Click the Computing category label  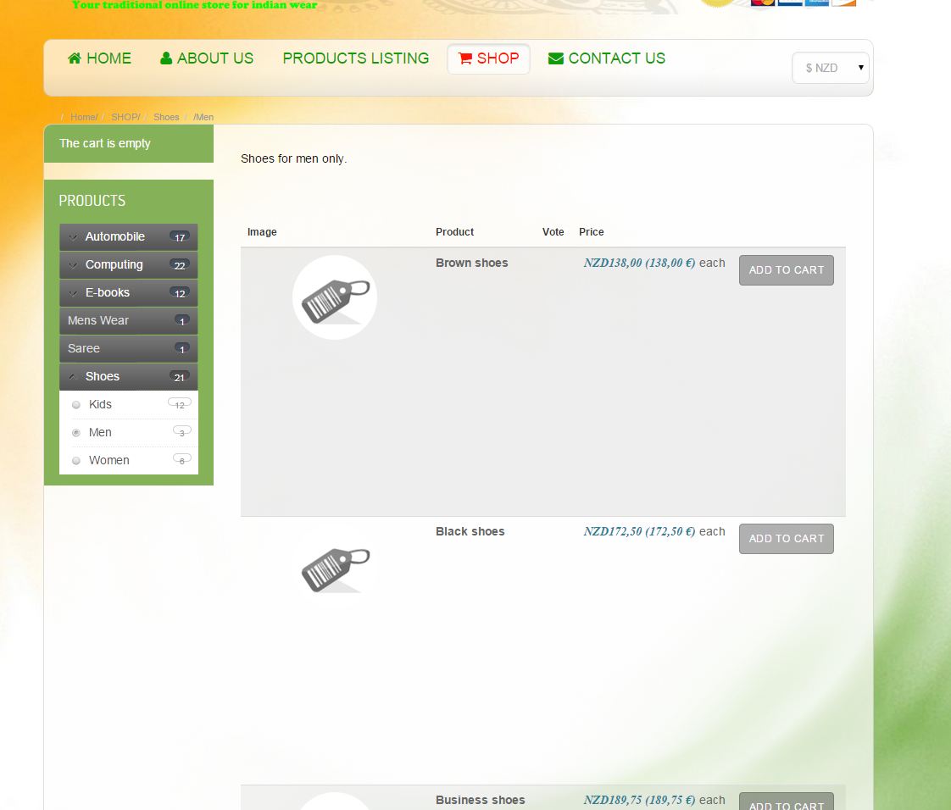tap(114, 264)
